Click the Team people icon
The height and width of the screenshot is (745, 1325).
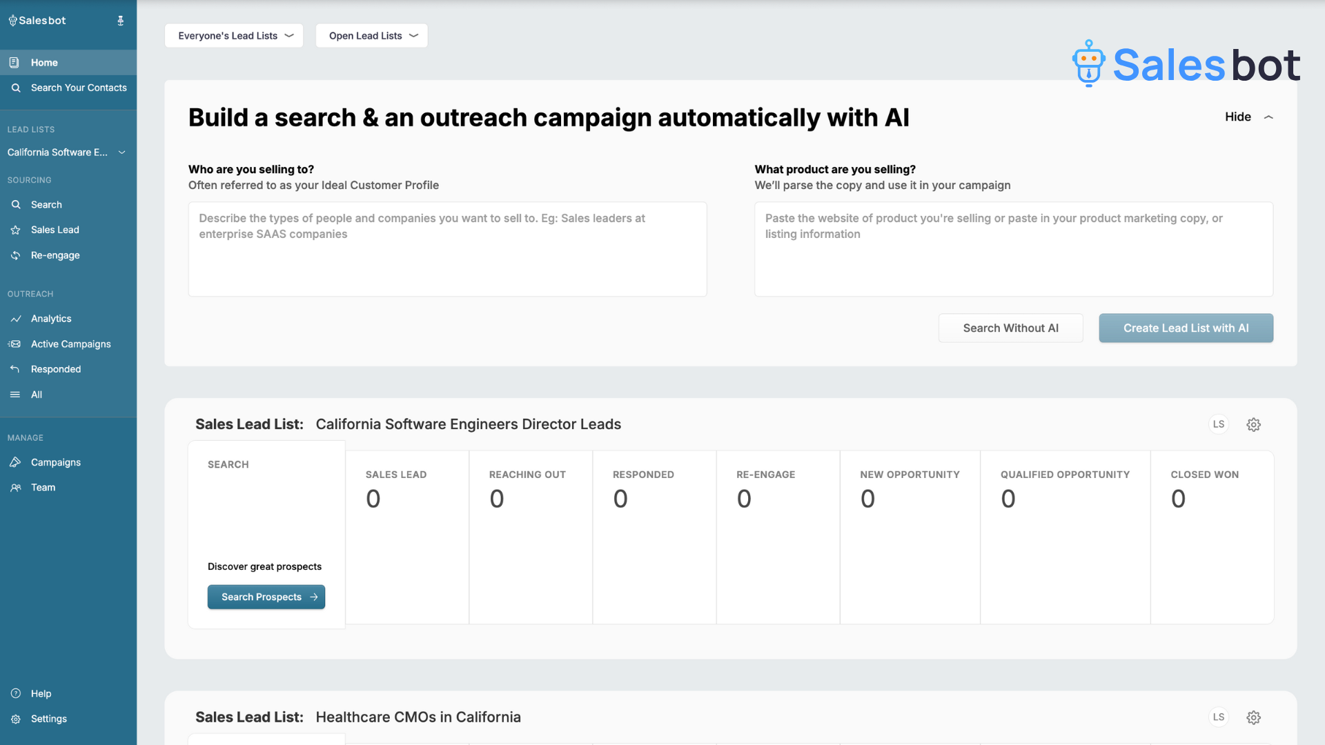[15, 488]
